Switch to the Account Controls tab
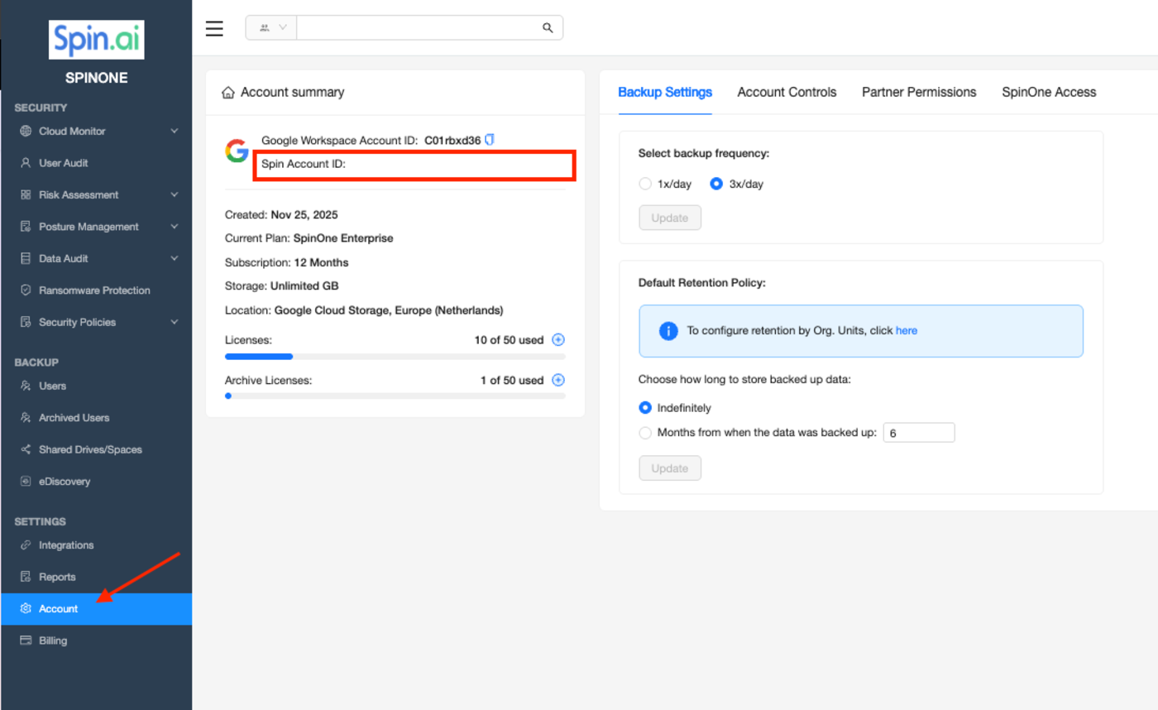 point(787,92)
